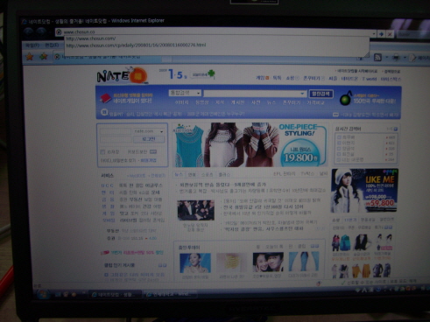Screen dimensions: 430x322
Task: Click the blue Go arrow beside address bar
Action: 381,34
